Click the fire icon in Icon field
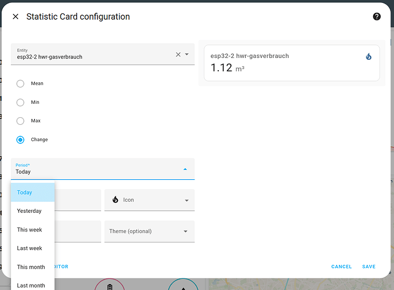The width and height of the screenshot is (394, 290). point(115,200)
